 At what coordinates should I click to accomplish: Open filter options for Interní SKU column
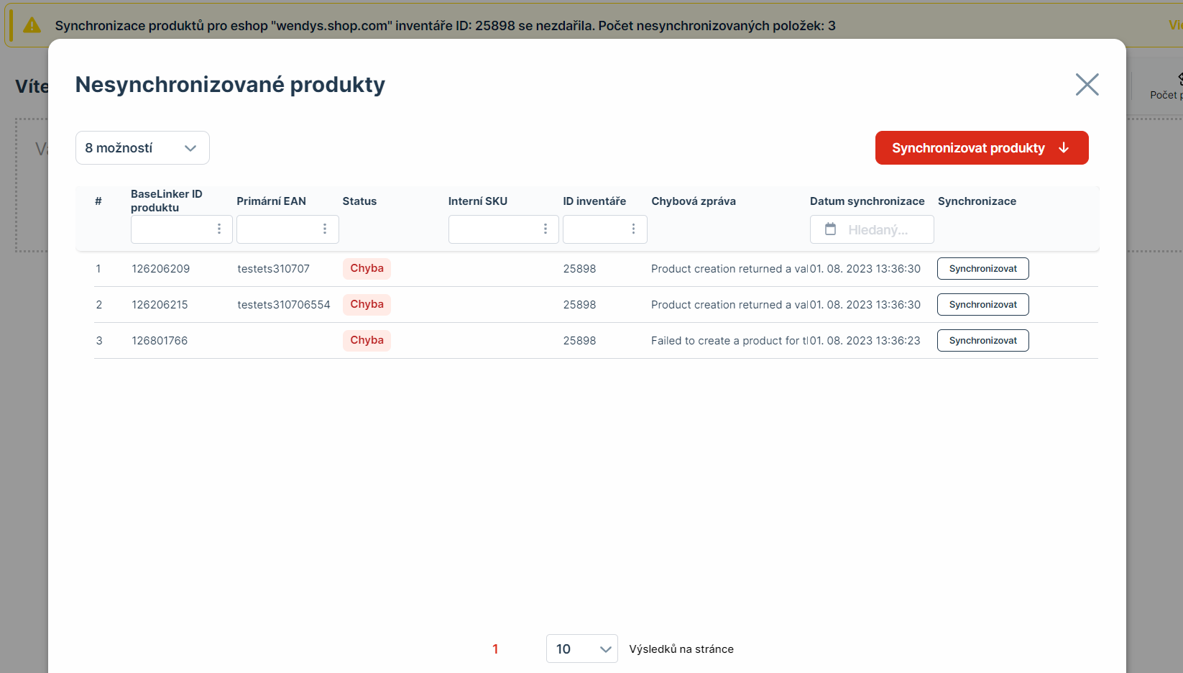point(546,229)
